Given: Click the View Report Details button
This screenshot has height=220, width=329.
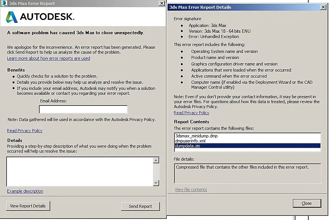Looking at the screenshot, I should (28, 206).
